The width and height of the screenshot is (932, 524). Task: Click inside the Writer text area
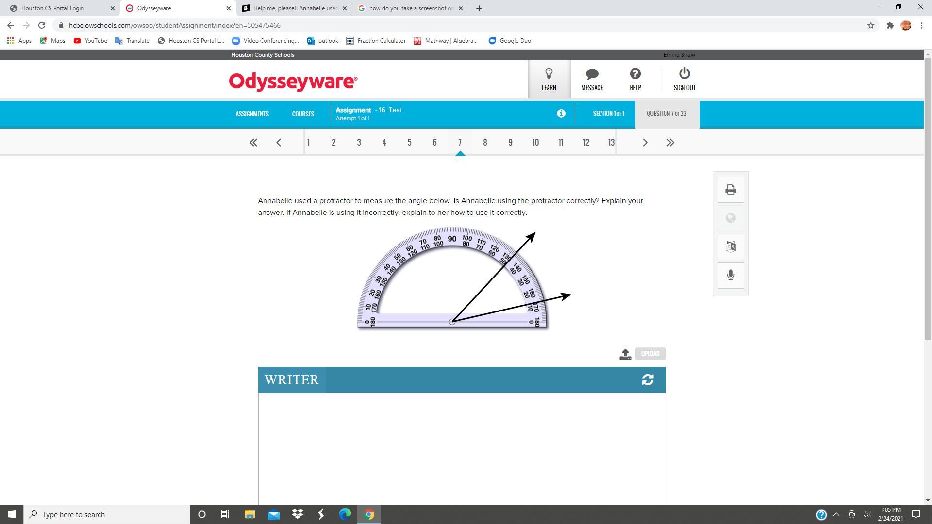(461, 446)
